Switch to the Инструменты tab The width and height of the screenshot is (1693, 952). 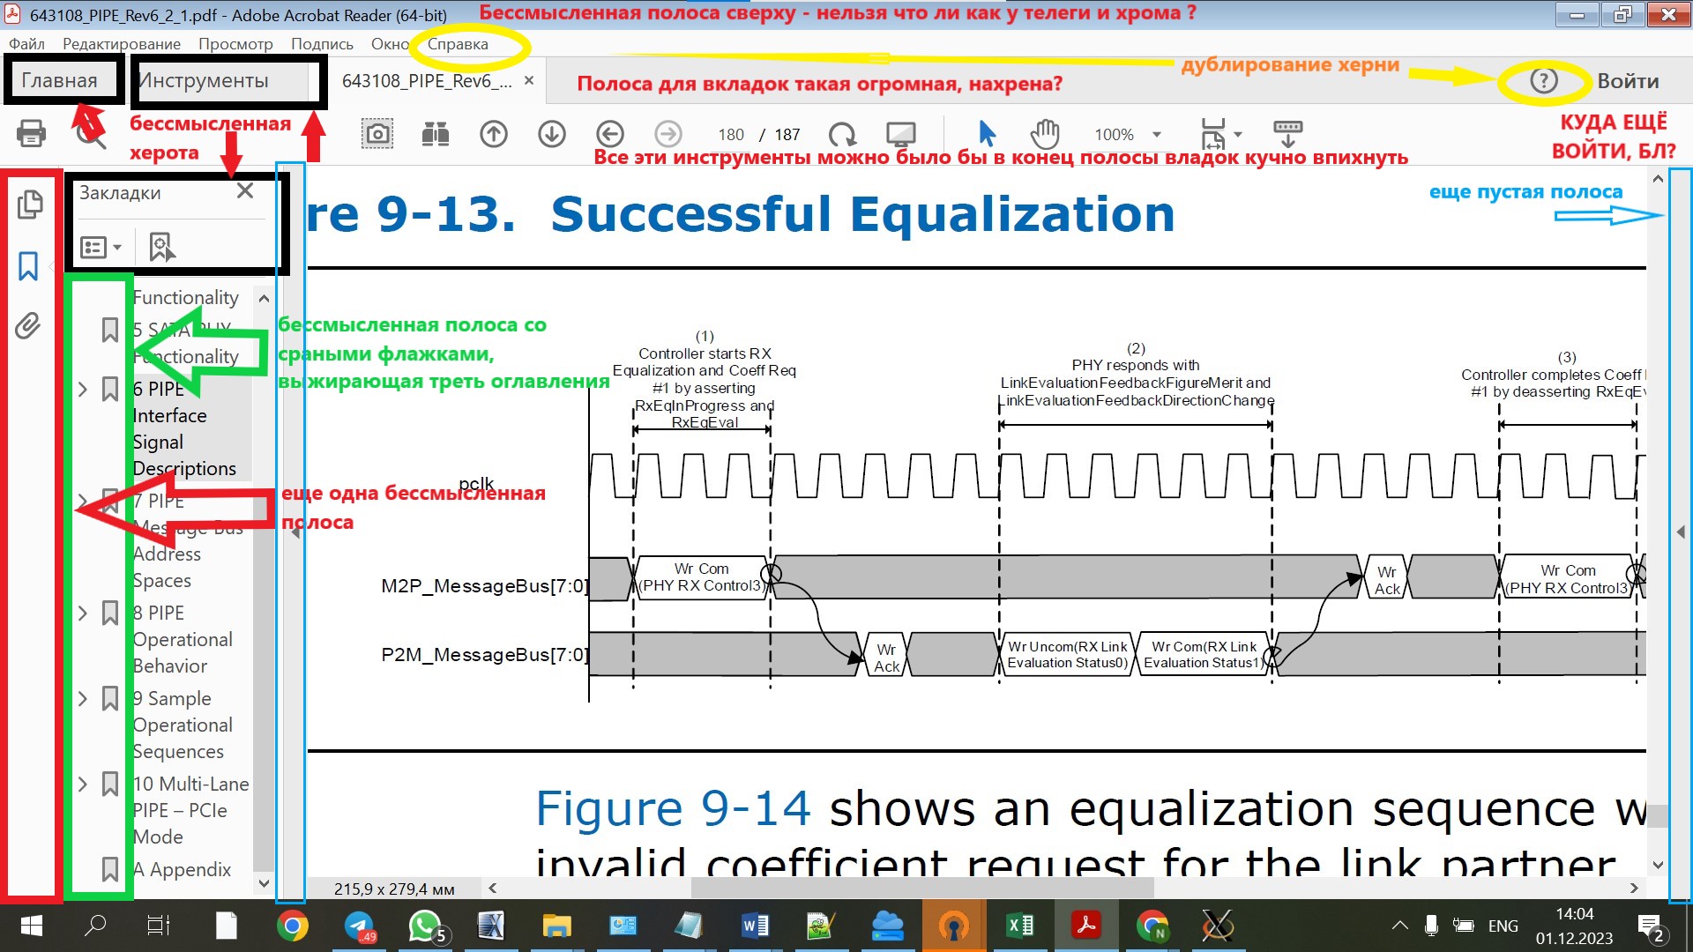click(x=205, y=81)
